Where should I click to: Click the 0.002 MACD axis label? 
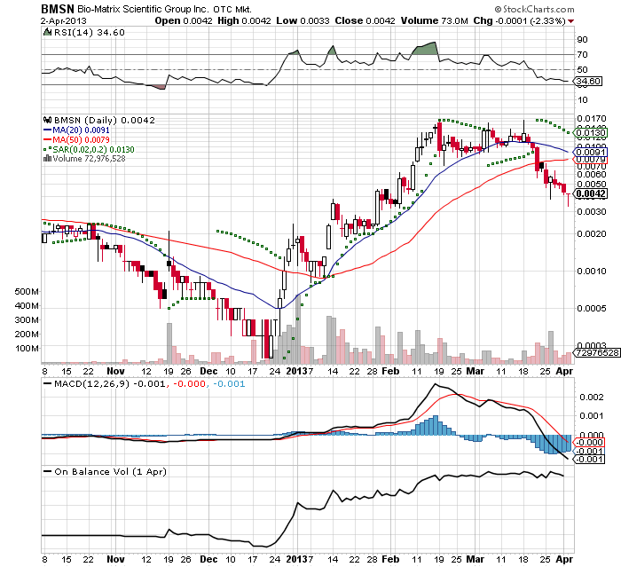coord(591,397)
